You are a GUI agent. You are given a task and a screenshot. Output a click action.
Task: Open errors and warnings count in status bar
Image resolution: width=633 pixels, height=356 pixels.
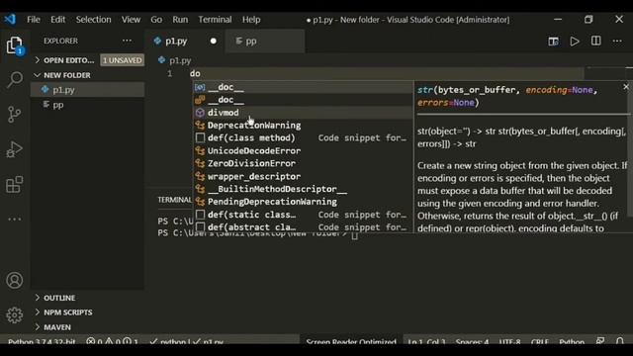click(x=112, y=342)
